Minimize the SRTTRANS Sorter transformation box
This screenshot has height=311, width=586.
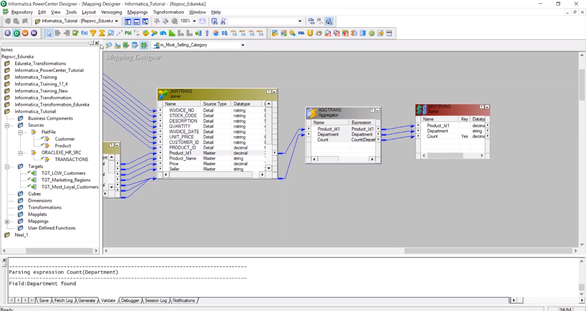(487, 107)
